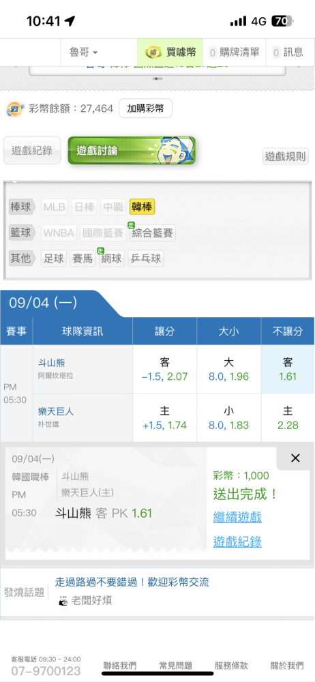Viewport: 315px width, 682px height.
Task: Follow the 繼續遊戲 link
Action: [237, 517]
